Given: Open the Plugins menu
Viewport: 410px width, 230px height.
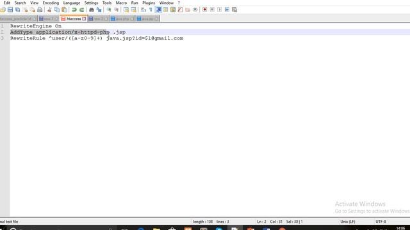Looking at the screenshot, I should [x=149, y=3].
